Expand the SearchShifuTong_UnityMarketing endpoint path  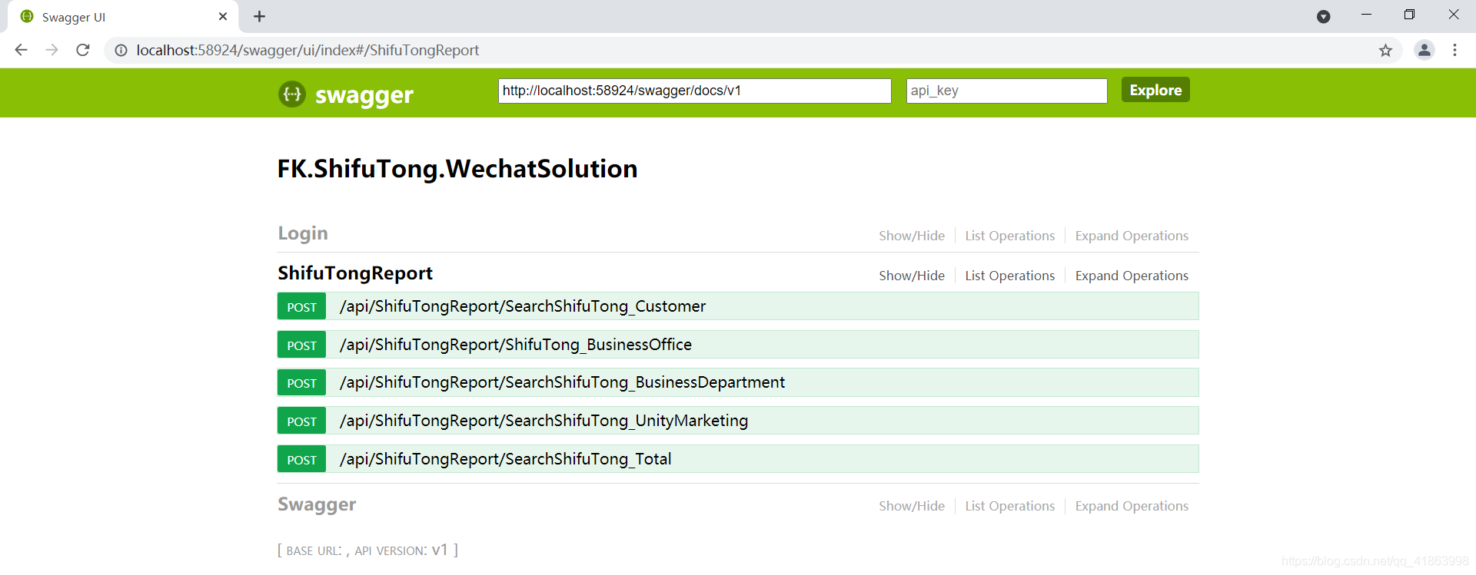pos(544,421)
